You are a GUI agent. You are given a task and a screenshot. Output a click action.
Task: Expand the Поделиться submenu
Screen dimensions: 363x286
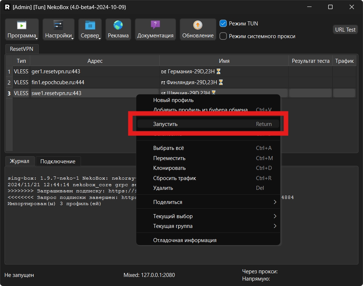208,202
